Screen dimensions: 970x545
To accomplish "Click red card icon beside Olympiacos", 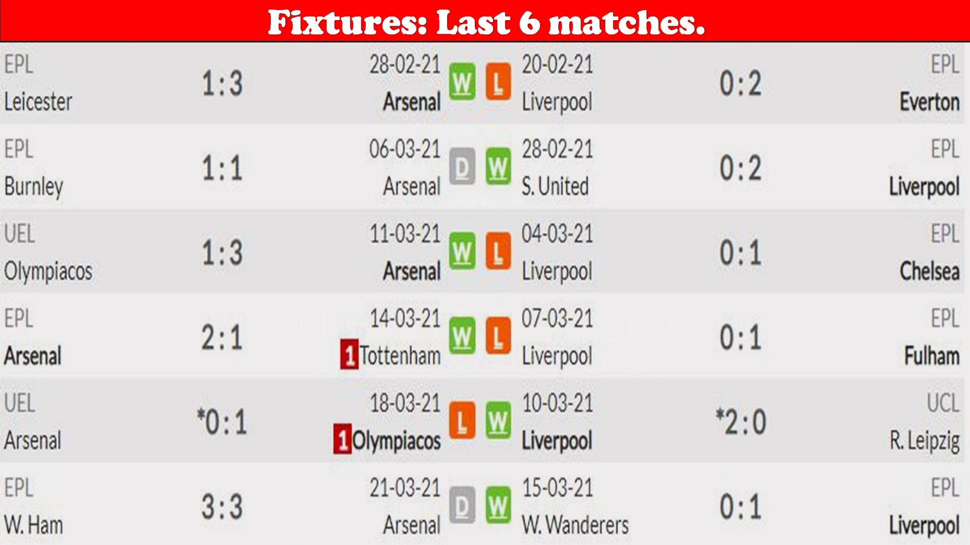I will click(342, 440).
